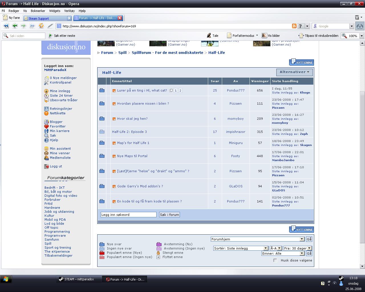365x292 pixels.
Task: Go forward one page
Action: [x=23, y=26]
